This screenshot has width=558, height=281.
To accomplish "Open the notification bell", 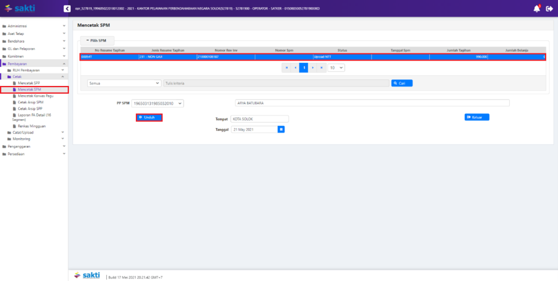I will tap(537, 8).
